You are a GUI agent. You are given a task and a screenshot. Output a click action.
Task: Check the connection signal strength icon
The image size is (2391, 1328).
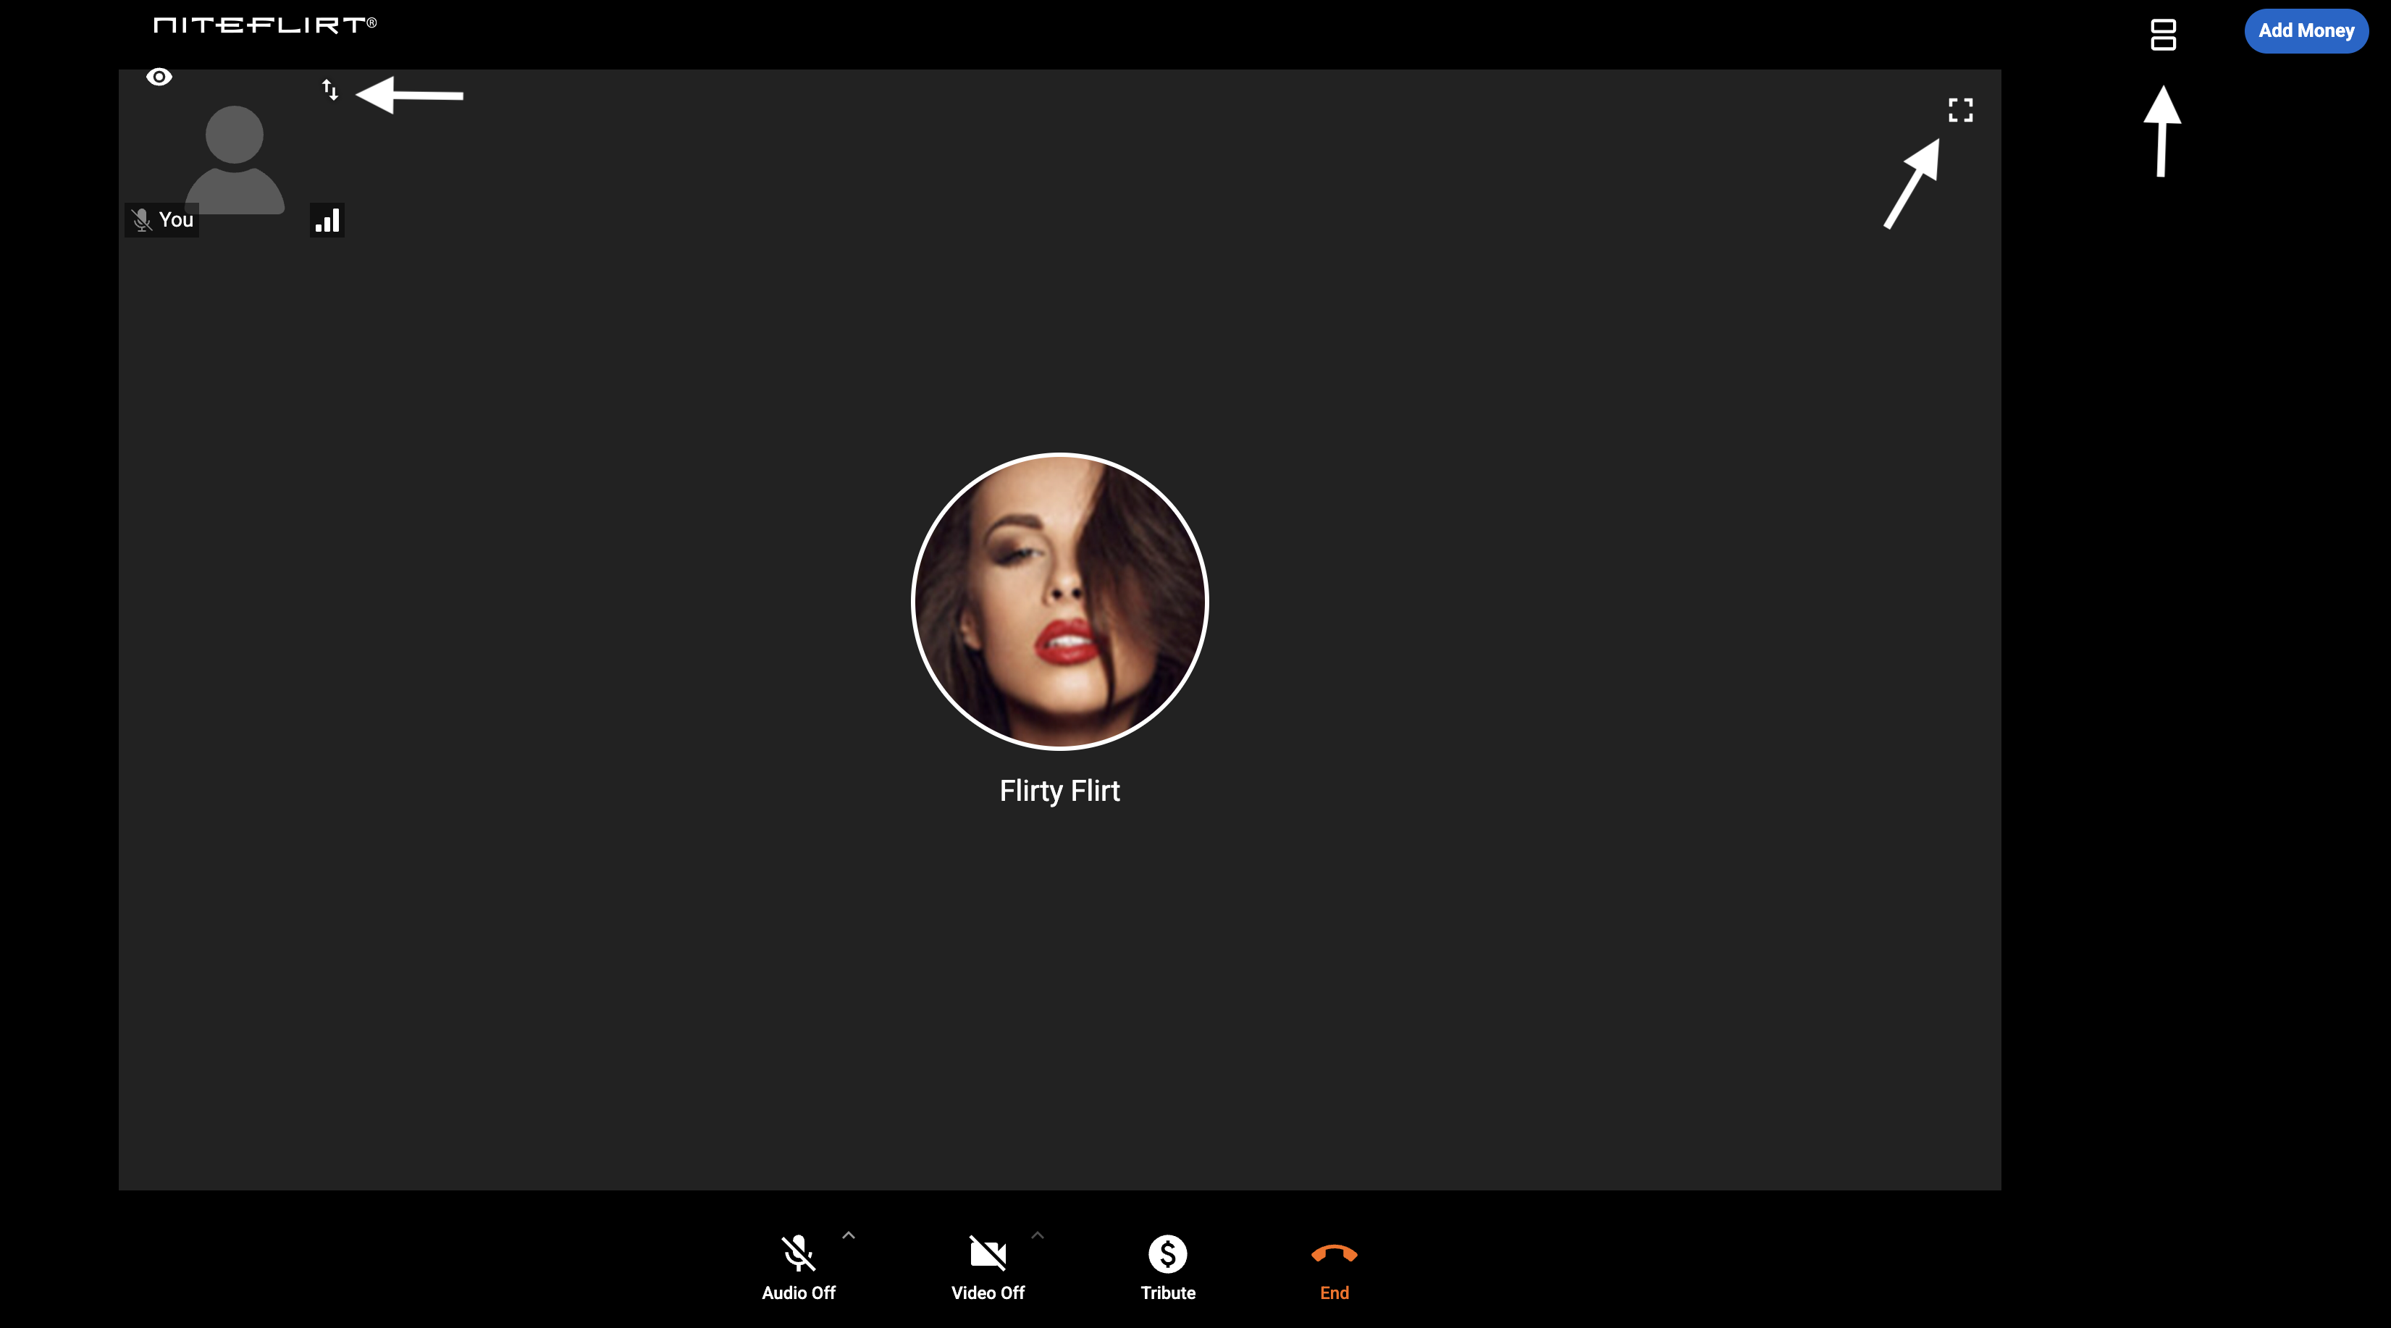(x=327, y=220)
